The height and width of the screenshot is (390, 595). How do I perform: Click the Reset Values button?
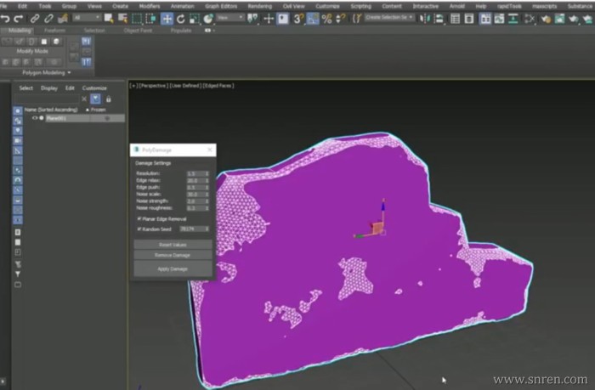(x=173, y=244)
